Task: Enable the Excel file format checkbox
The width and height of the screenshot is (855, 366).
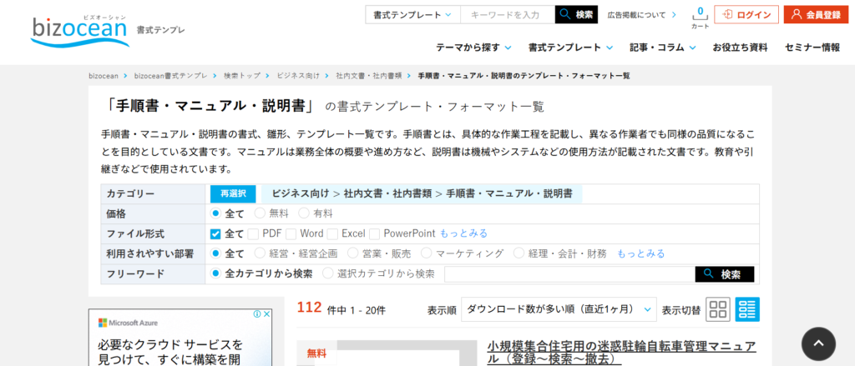Action: coord(332,233)
